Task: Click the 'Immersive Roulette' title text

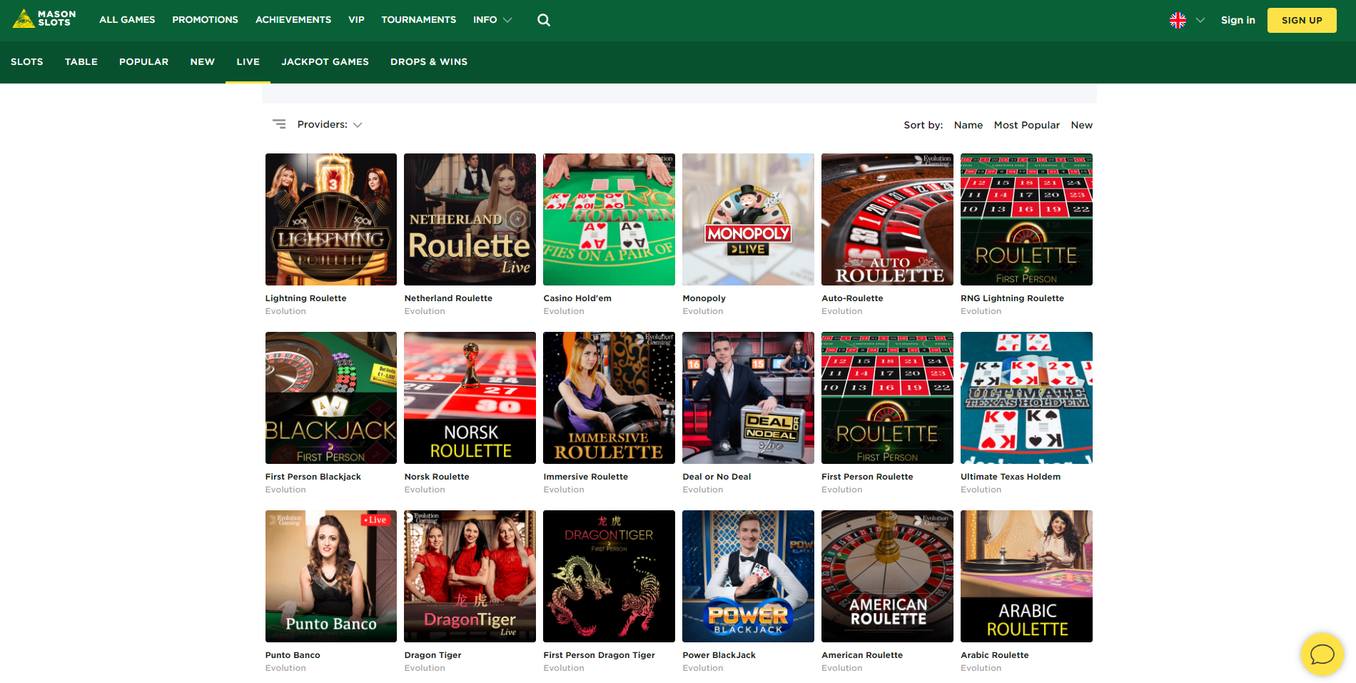Action: coord(585,477)
